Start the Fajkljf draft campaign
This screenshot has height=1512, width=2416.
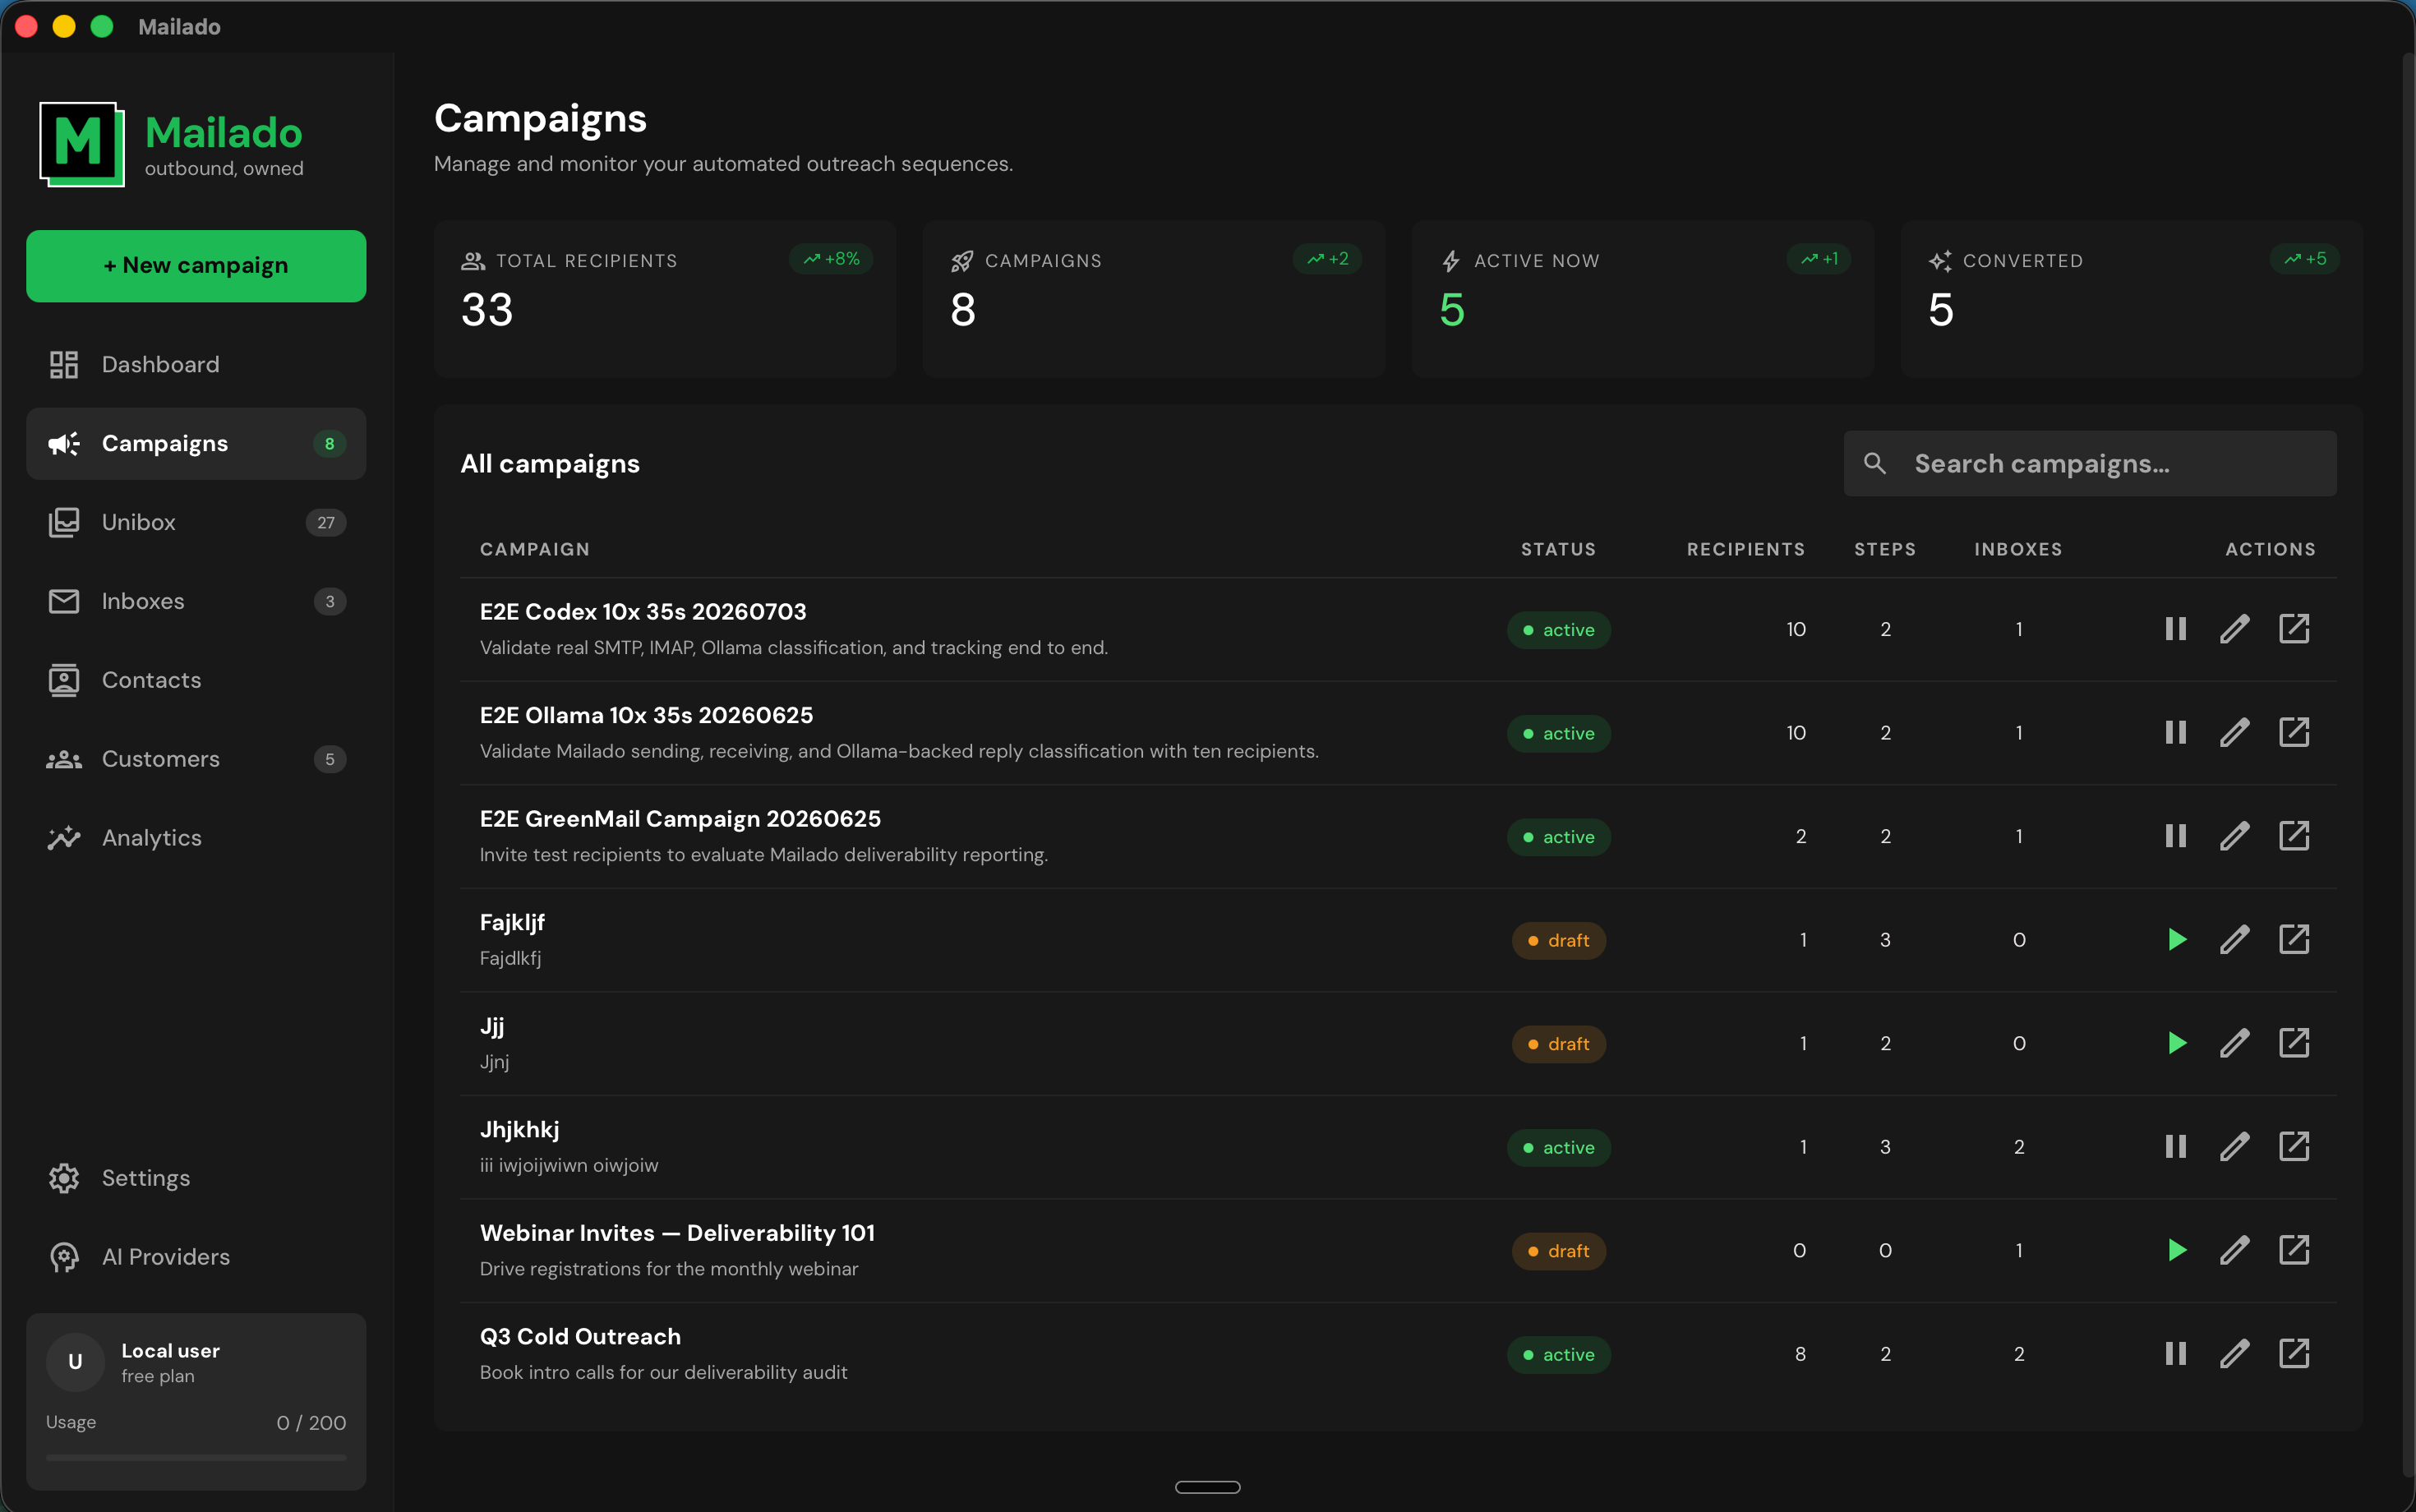click(x=2176, y=940)
